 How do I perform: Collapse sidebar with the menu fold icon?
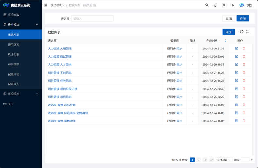[x=45, y=5]
